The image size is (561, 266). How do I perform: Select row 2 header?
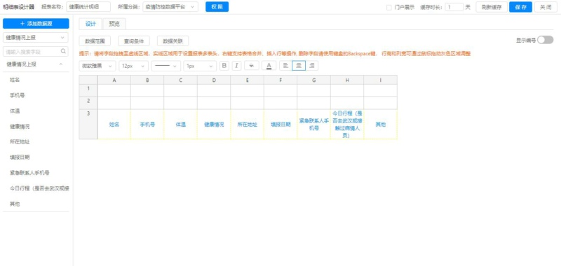pos(88,103)
